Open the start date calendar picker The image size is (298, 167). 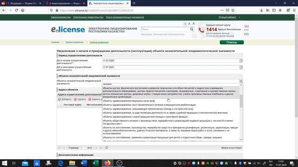click(241, 61)
